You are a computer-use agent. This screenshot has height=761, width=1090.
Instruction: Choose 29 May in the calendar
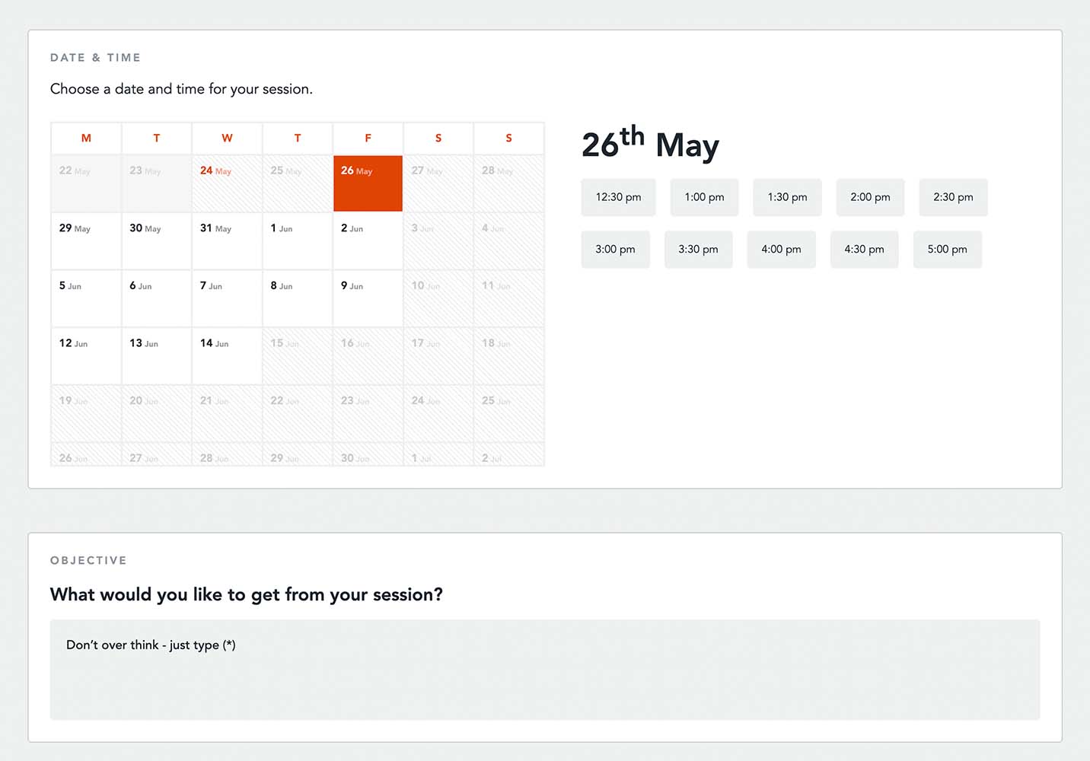(x=86, y=240)
